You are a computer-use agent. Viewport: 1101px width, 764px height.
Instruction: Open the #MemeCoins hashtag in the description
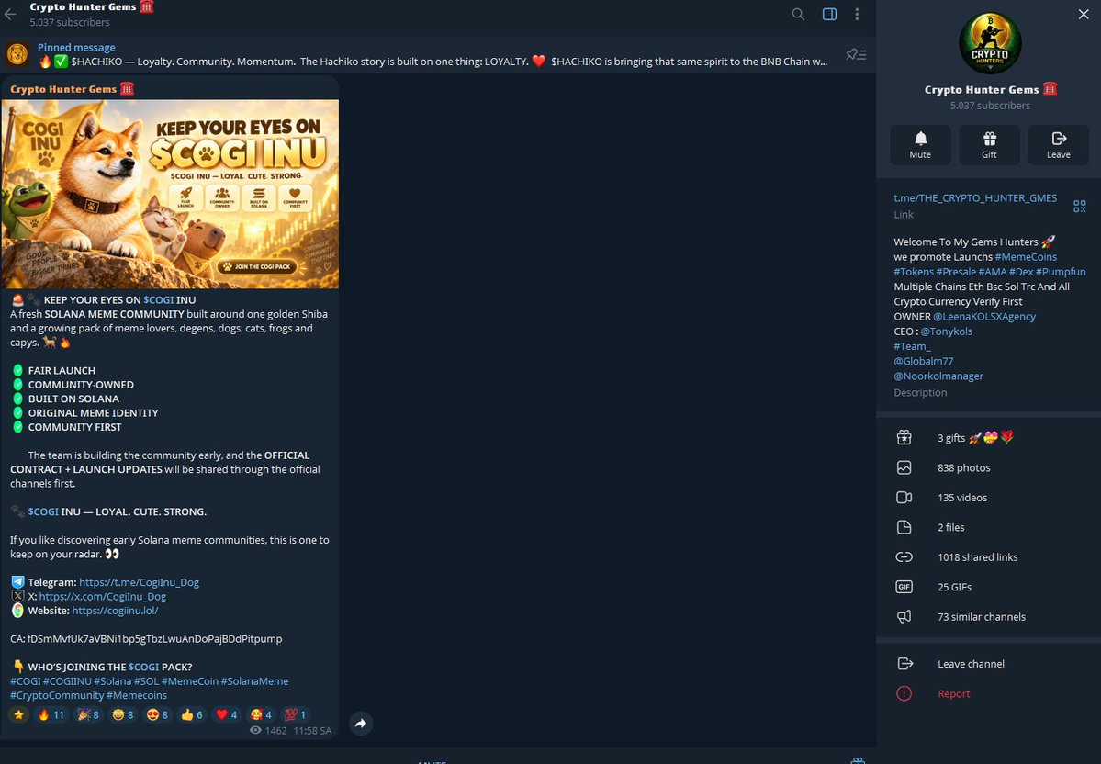[x=1025, y=257]
